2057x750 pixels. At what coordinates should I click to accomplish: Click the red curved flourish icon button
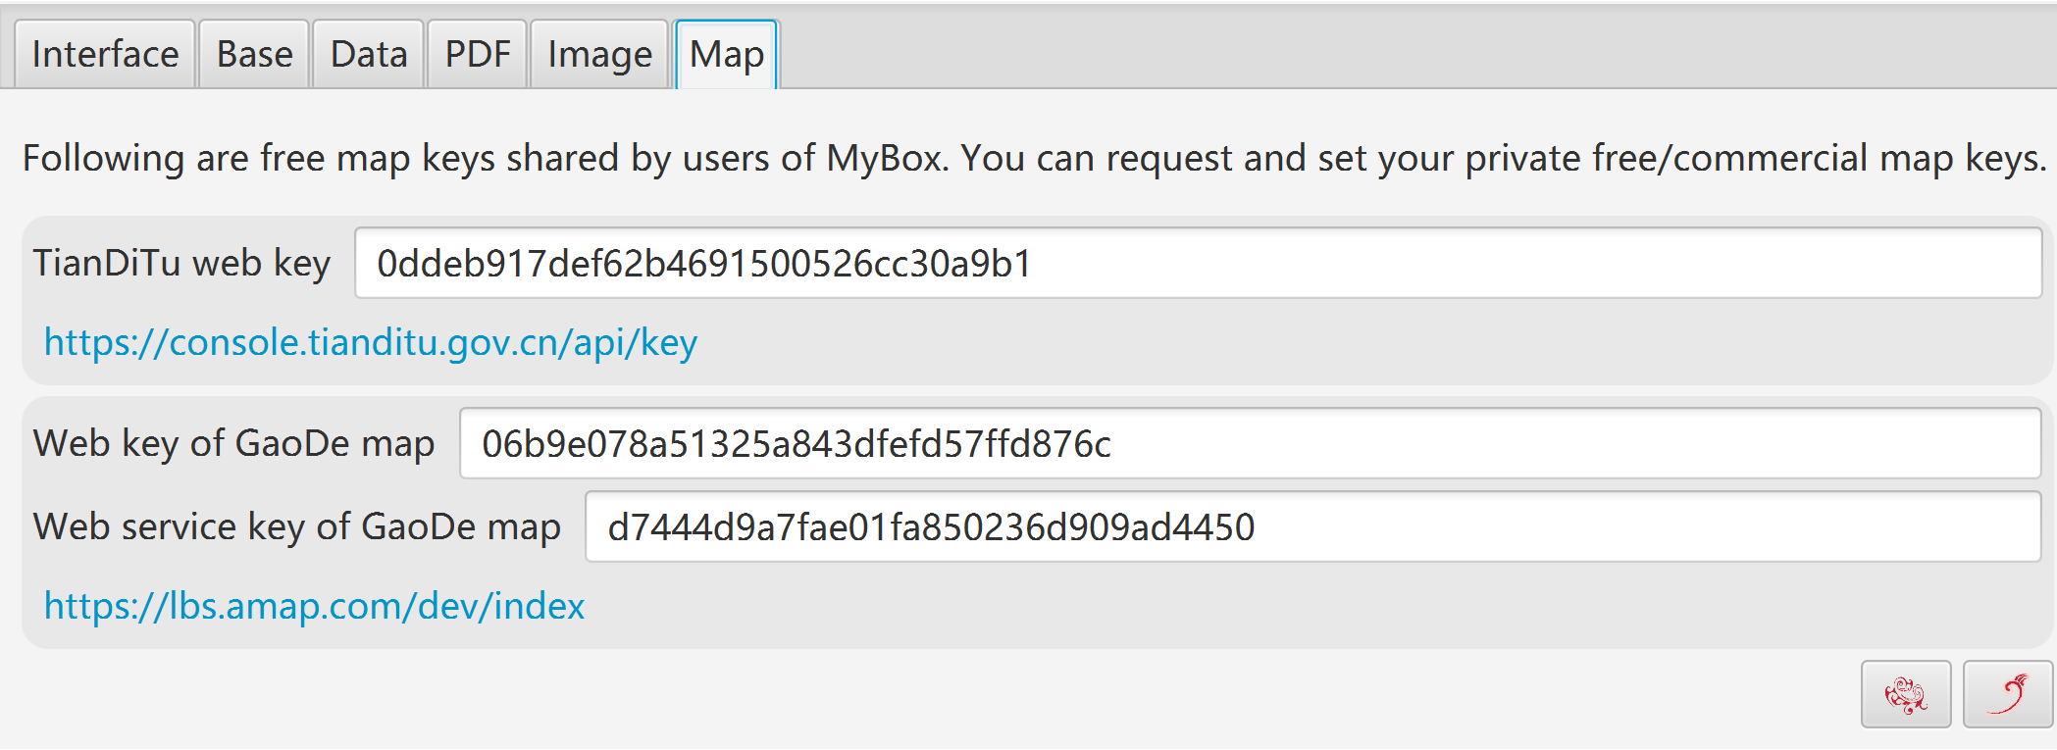[2007, 694]
